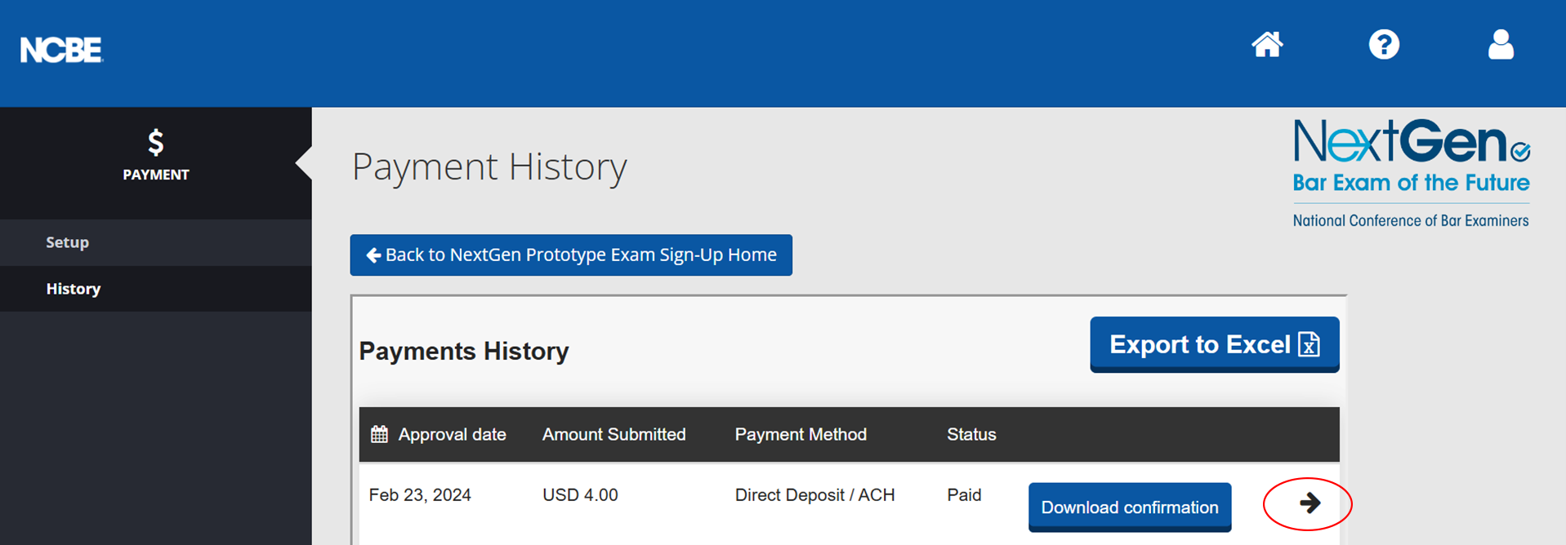
Task: Select Setup in the sidebar
Action: 67,242
